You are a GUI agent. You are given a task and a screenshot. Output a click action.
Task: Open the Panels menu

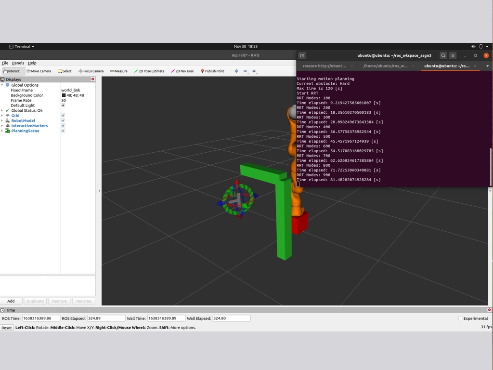click(x=18, y=63)
